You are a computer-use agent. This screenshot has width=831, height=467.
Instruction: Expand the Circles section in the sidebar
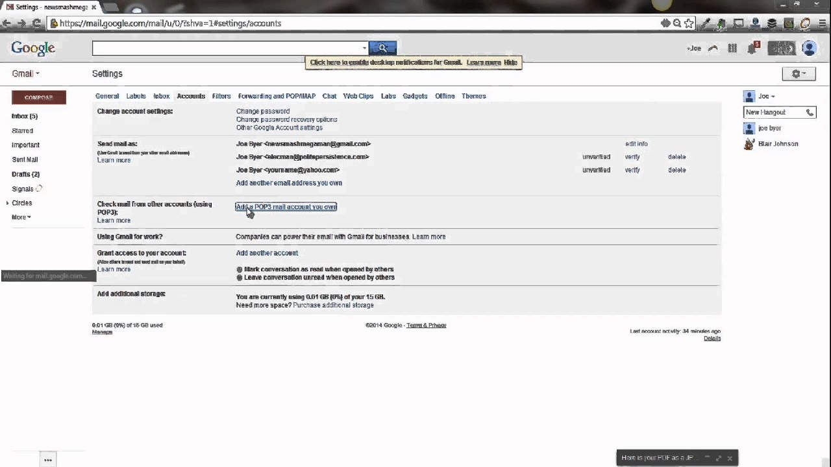[x=8, y=203]
